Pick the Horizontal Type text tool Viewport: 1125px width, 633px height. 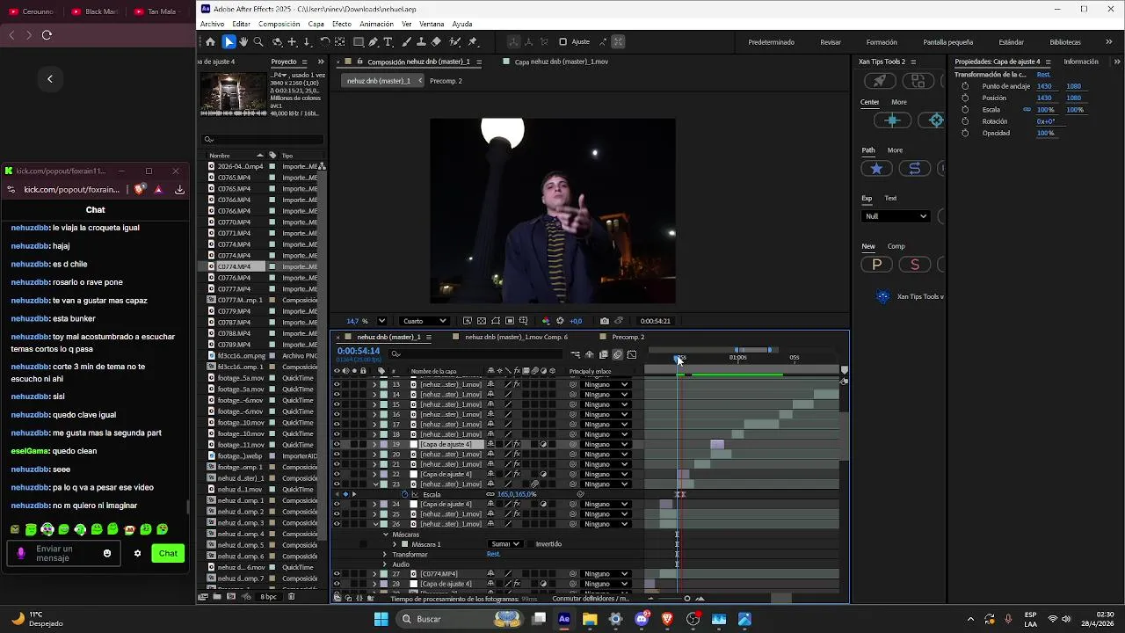coord(388,42)
